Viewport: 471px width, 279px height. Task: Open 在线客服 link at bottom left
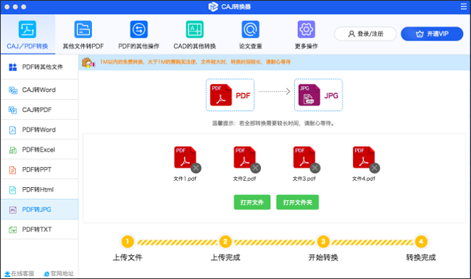point(20,274)
